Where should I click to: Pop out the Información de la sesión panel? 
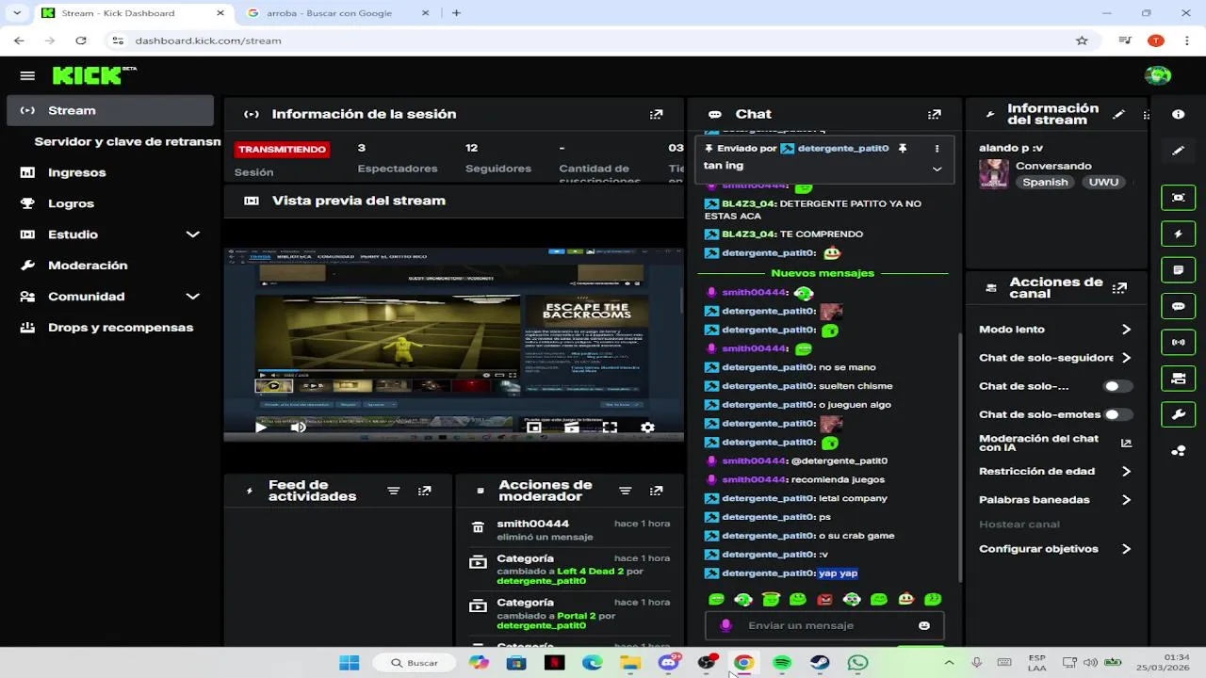click(657, 114)
